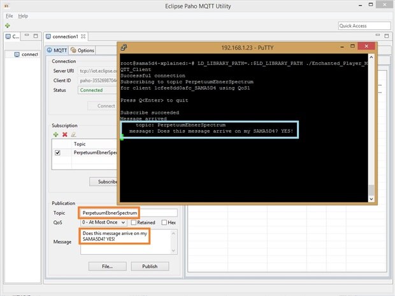Click the Quick Access search field
This screenshot has width=395, height=296.
tap(363, 25)
